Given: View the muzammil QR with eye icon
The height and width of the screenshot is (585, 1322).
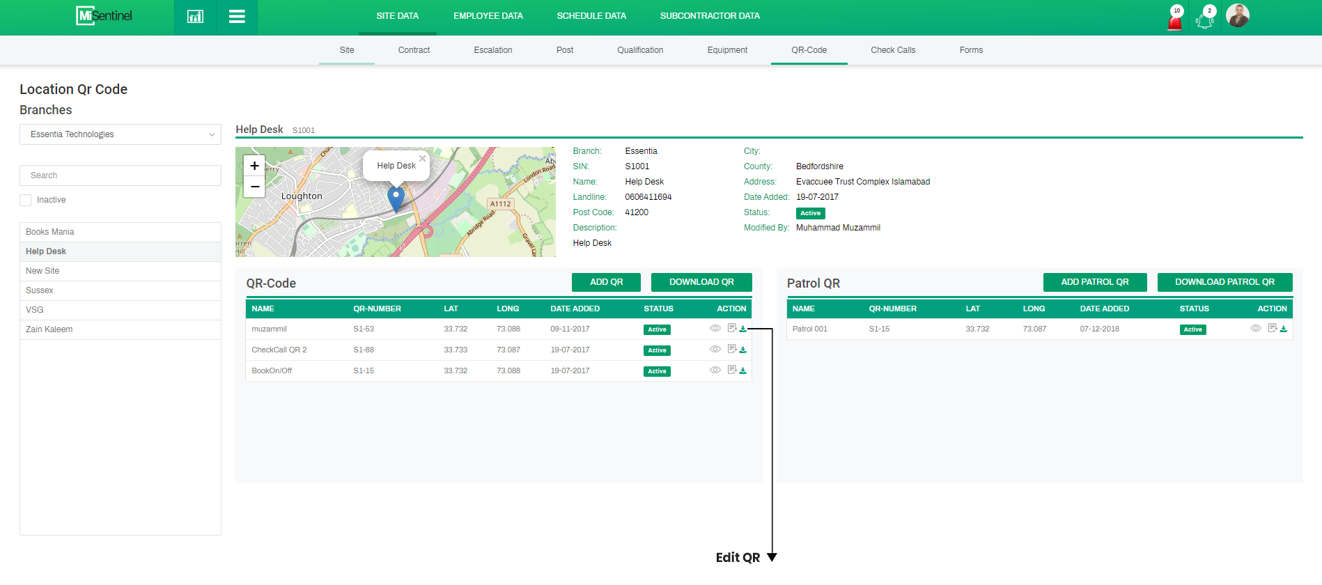Looking at the screenshot, I should (715, 328).
